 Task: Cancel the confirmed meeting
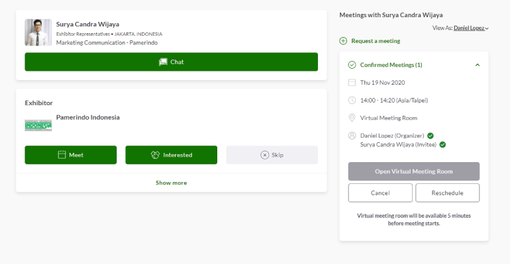(x=380, y=193)
